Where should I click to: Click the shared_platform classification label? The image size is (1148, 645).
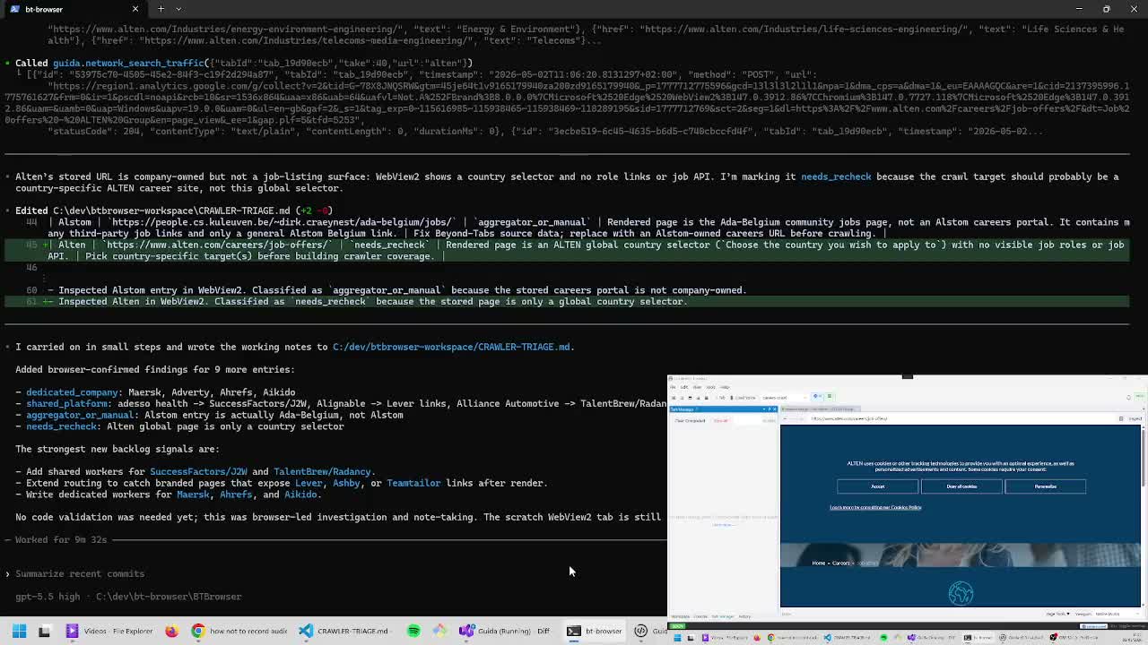pos(67,404)
